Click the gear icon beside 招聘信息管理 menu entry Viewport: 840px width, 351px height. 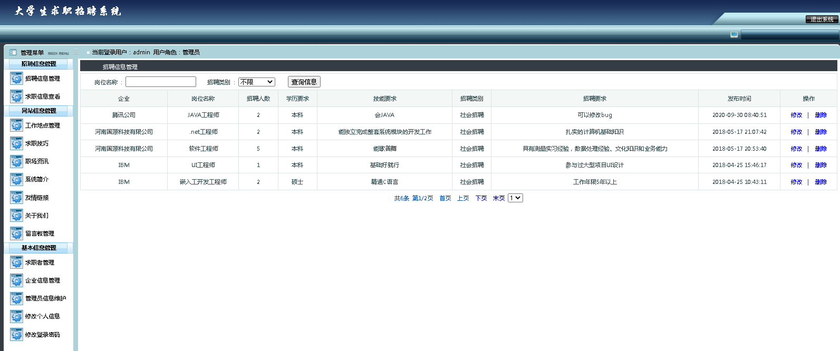[x=16, y=79]
